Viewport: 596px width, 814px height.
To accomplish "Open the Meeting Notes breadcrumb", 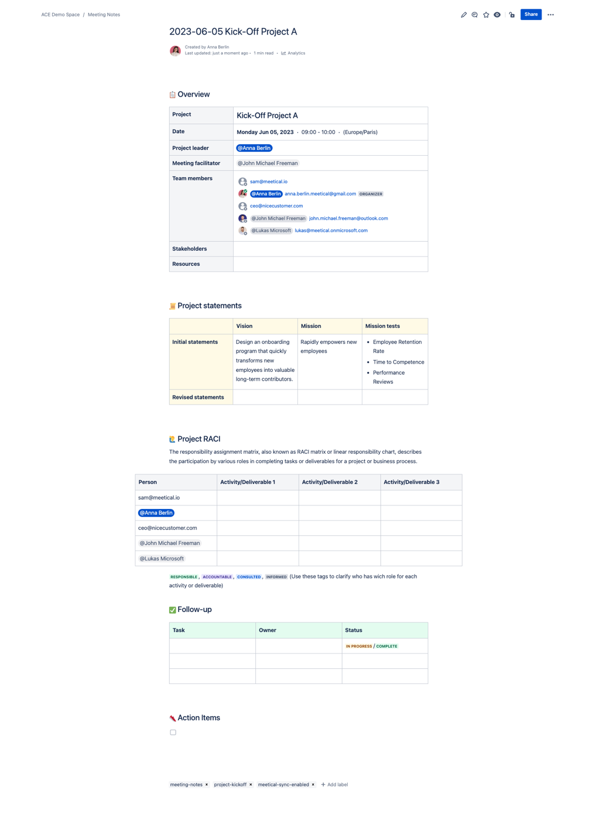I will (104, 15).
